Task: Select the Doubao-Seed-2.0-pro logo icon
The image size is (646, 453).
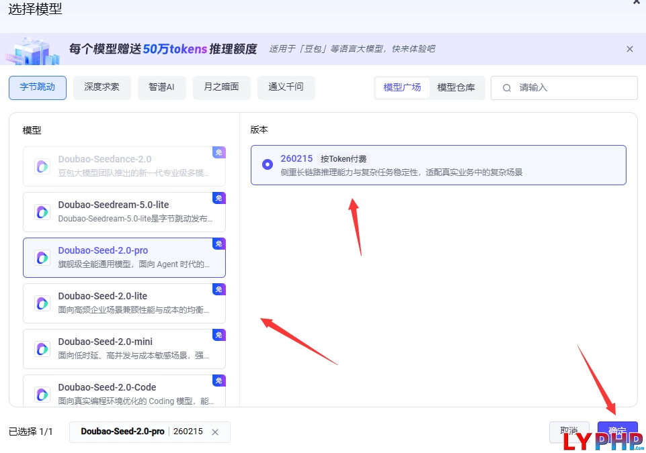Action: [42, 257]
